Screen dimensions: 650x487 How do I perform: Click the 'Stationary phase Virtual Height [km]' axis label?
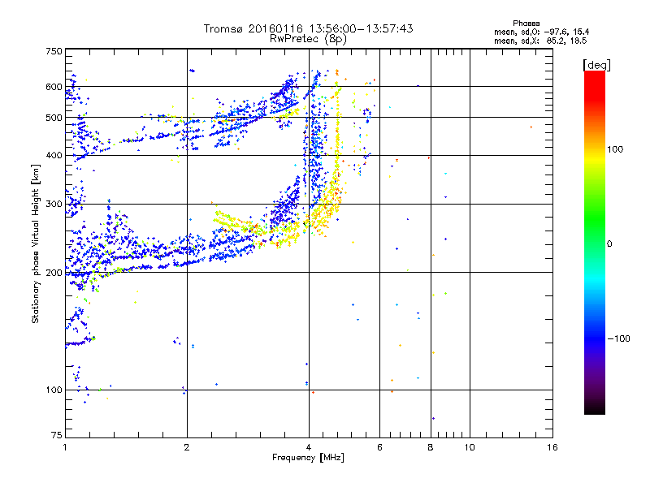tap(36, 243)
